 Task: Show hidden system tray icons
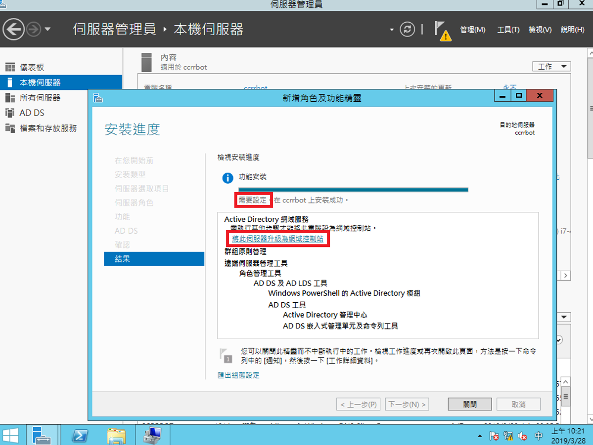tap(480, 436)
